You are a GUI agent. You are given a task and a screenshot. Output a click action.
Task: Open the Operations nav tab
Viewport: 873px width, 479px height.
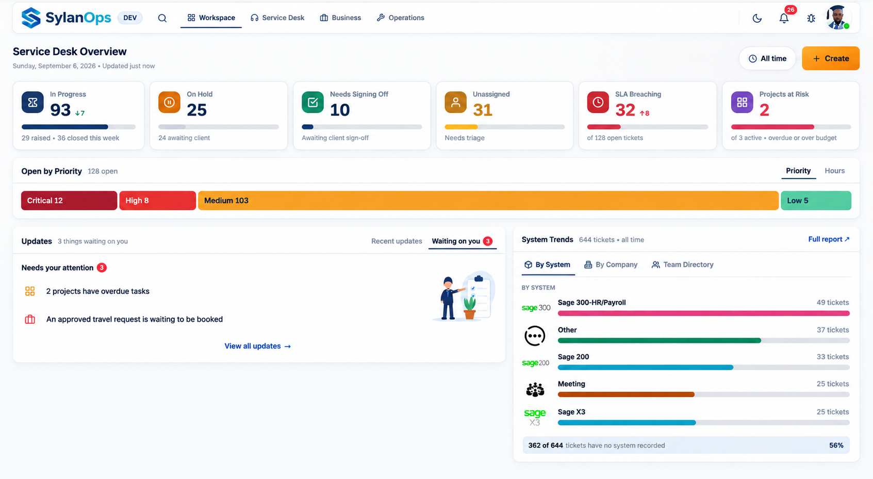tap(401, 18)
